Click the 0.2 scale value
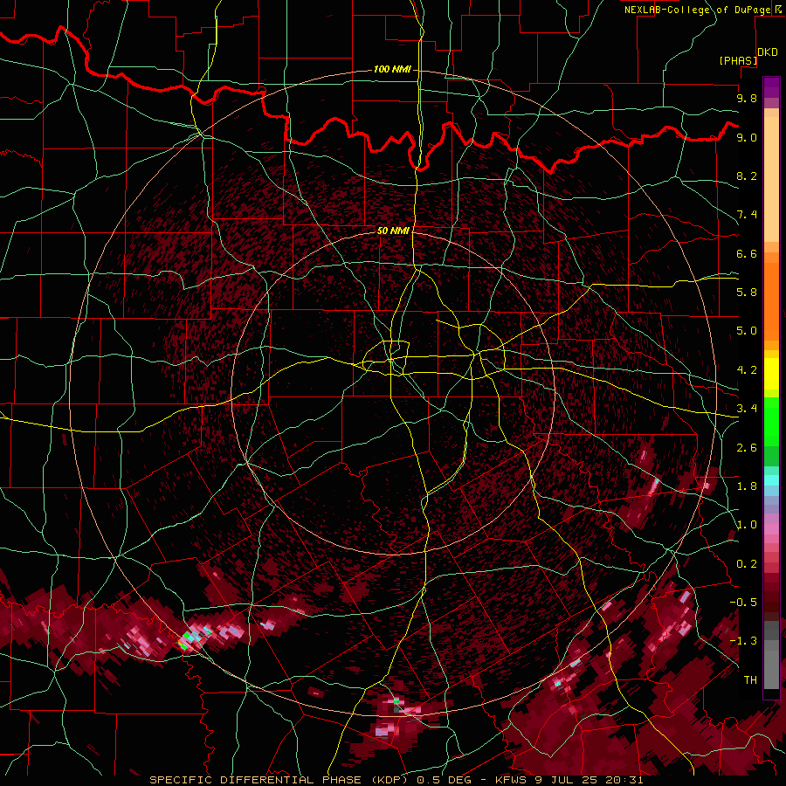 tap(747, 564)
